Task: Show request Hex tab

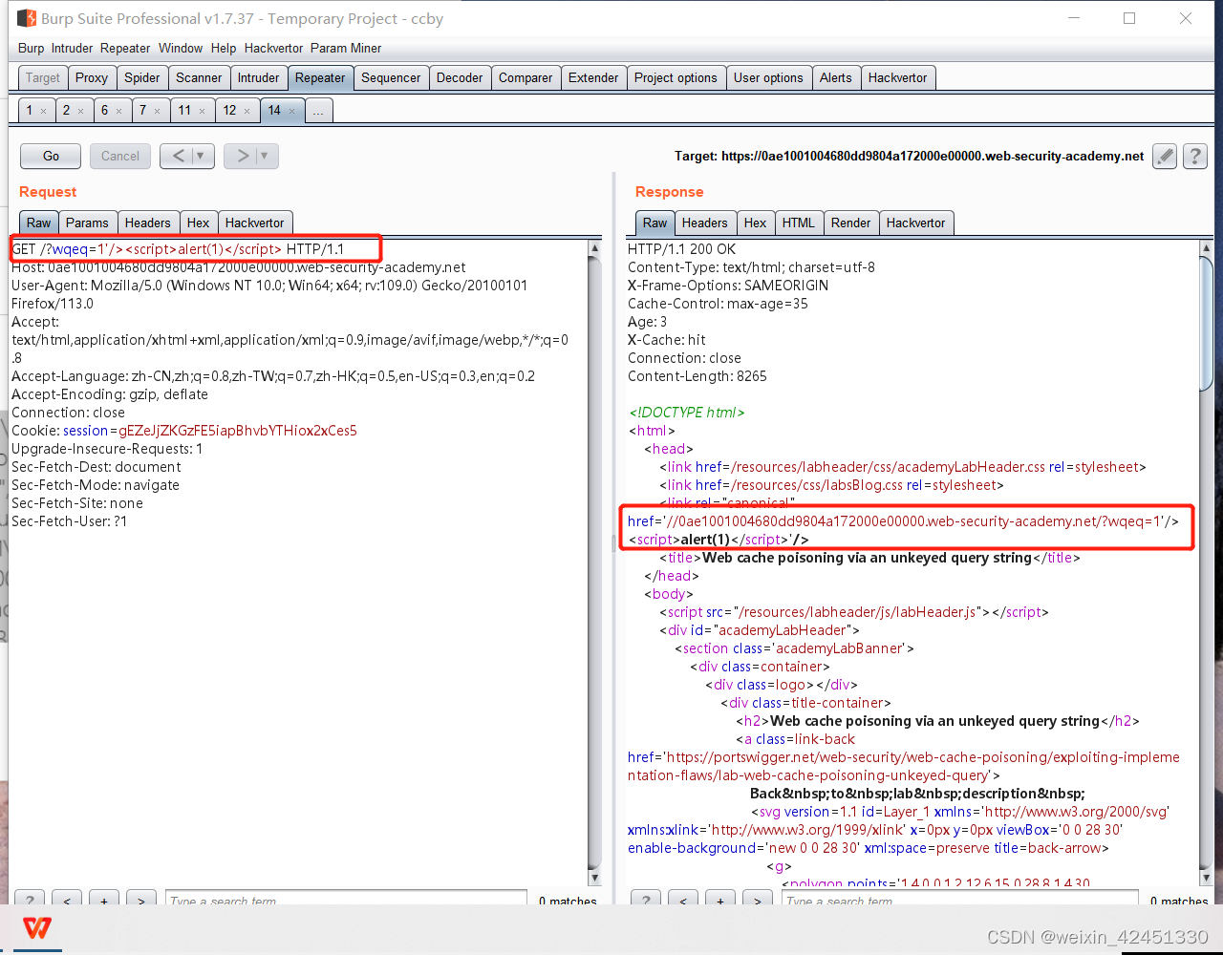Action: 199,223
